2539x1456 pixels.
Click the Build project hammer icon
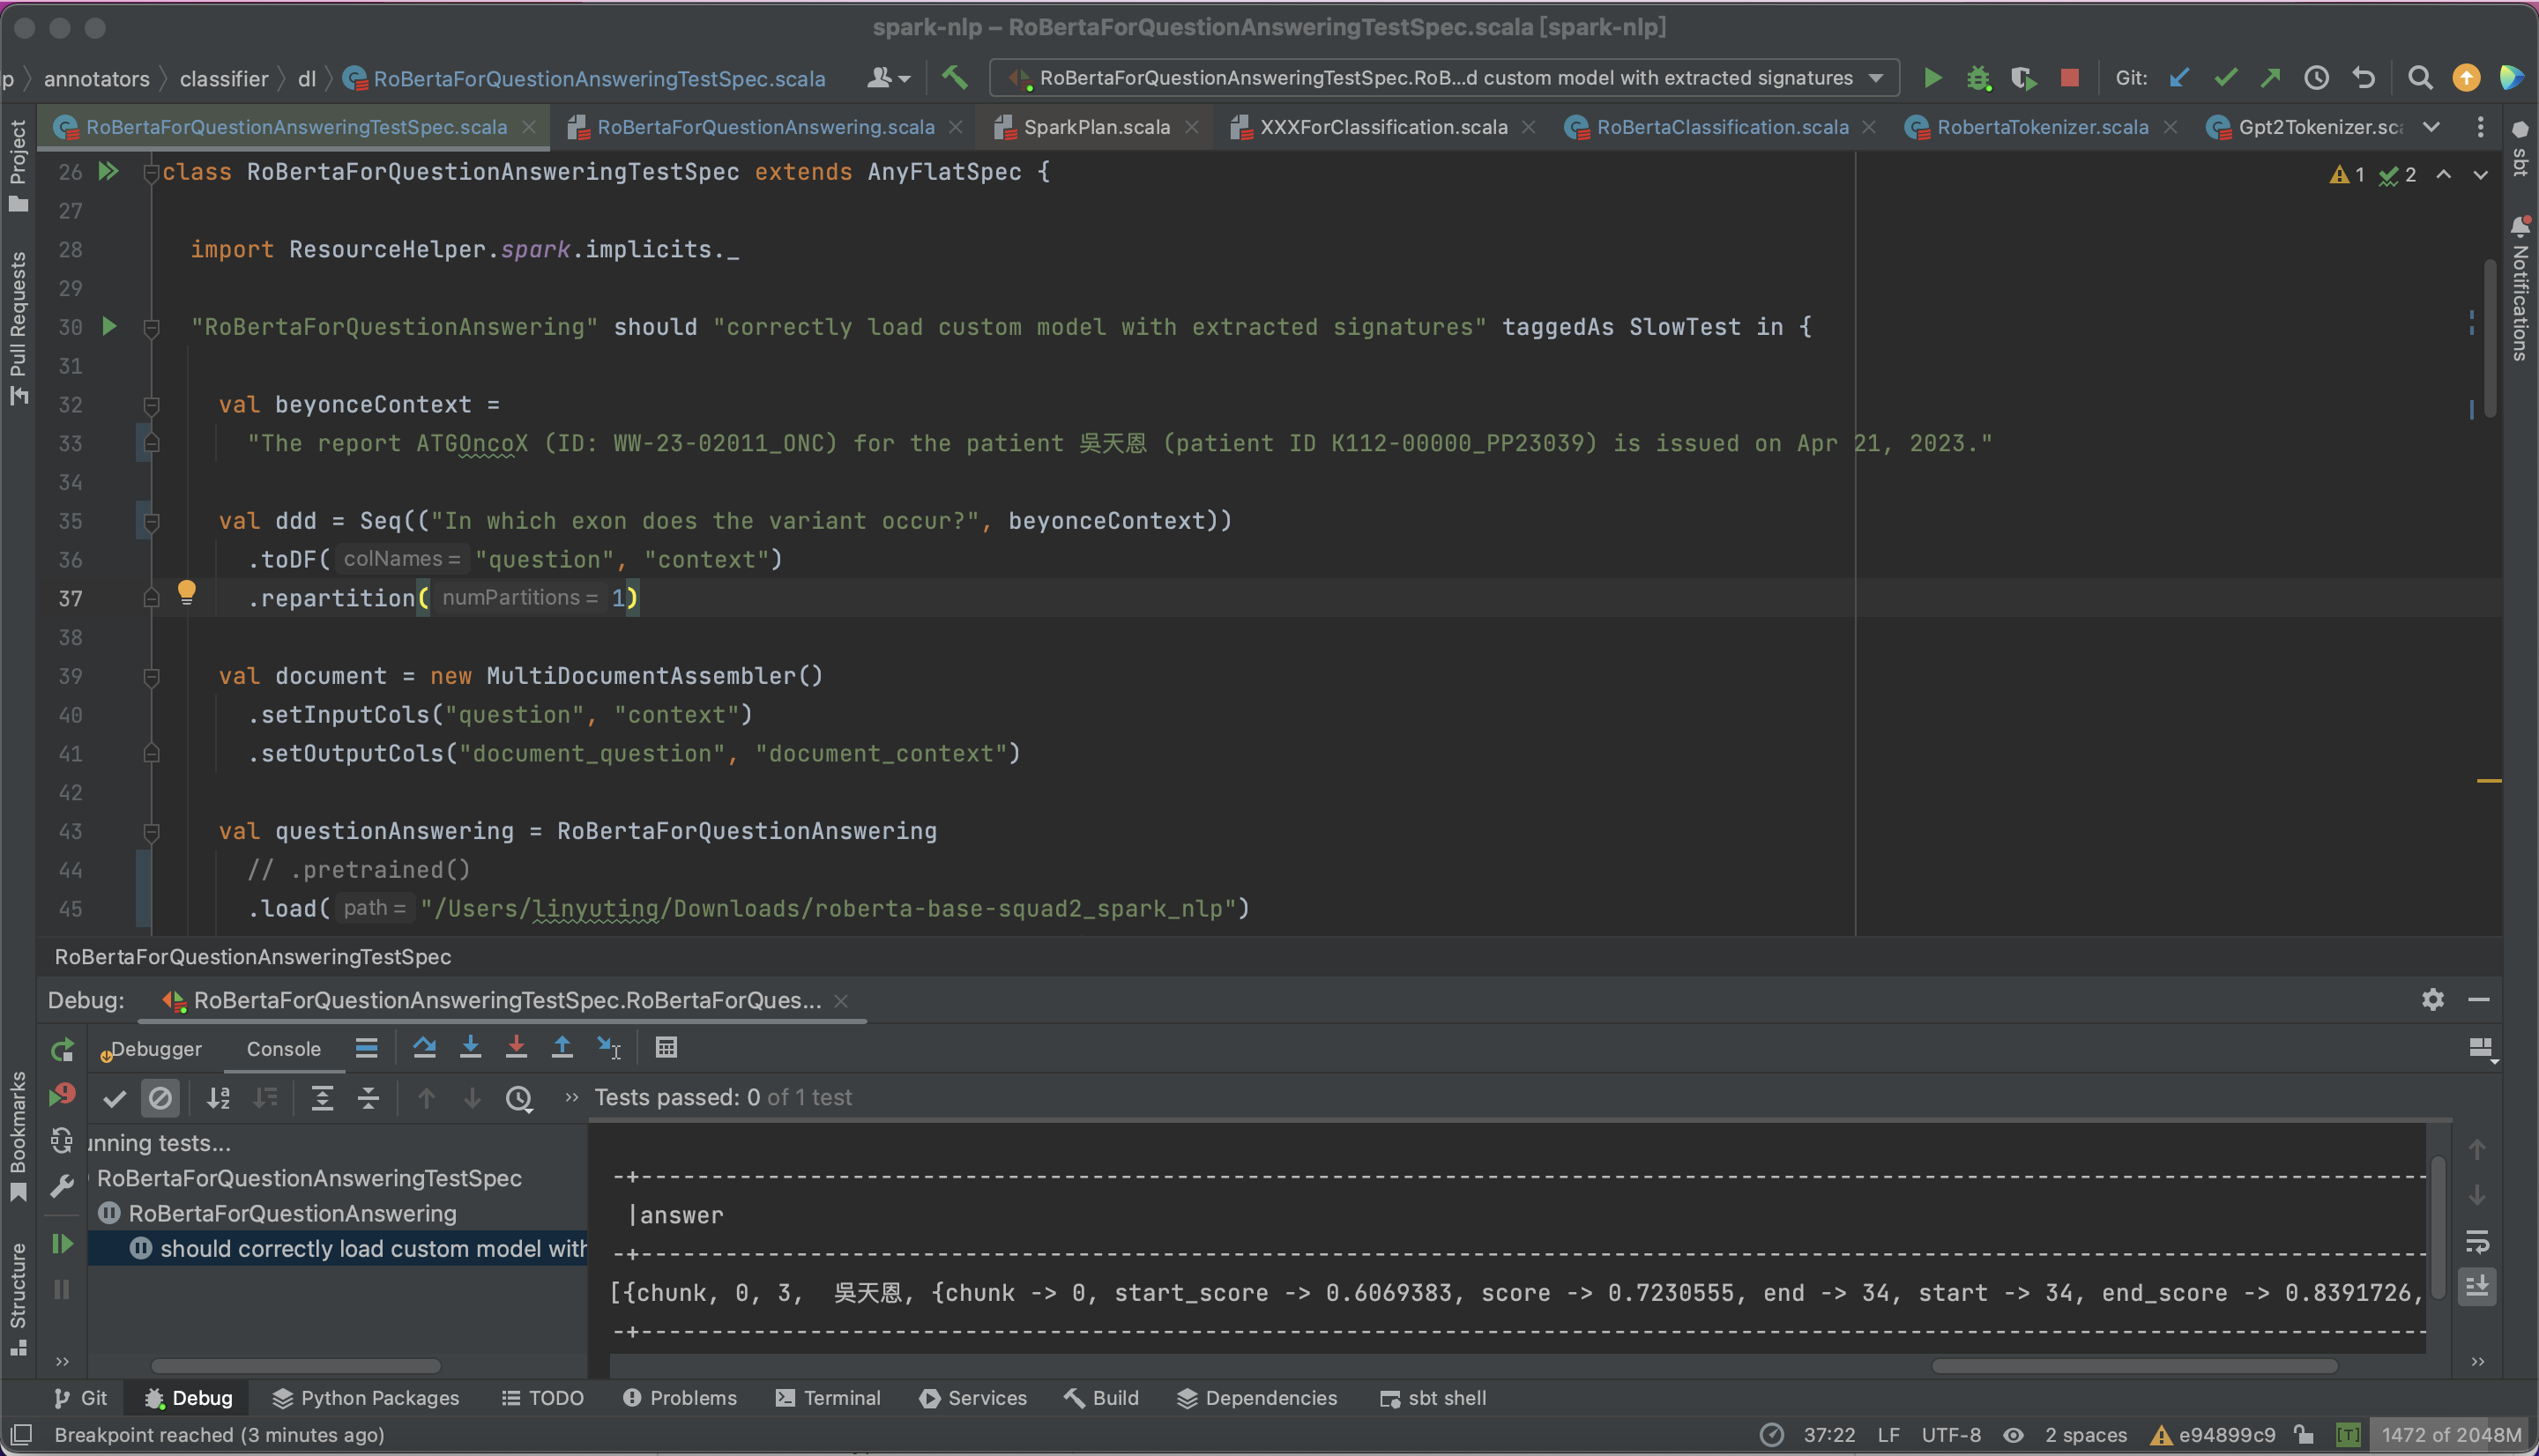click(x=954, y=77)
